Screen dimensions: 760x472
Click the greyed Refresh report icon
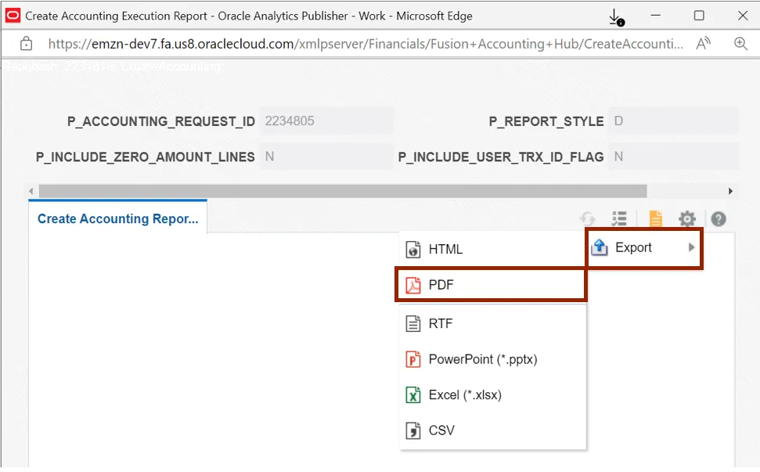tap(588, 219)
